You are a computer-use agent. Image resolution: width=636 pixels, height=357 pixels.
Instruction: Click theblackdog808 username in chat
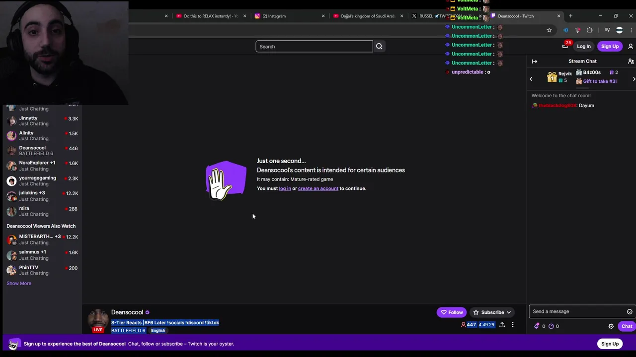pyautogui.click(x=557, y=106)
